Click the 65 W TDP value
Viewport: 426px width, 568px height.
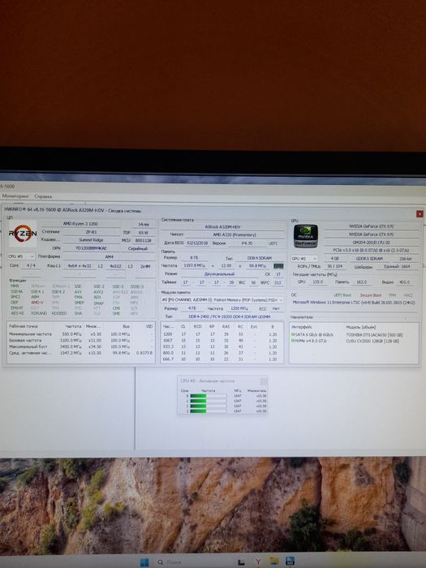(144, 233)
